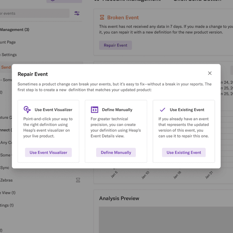Select the Sync event in sidebar
Screen dimensions: 233x233
[5, 168]
